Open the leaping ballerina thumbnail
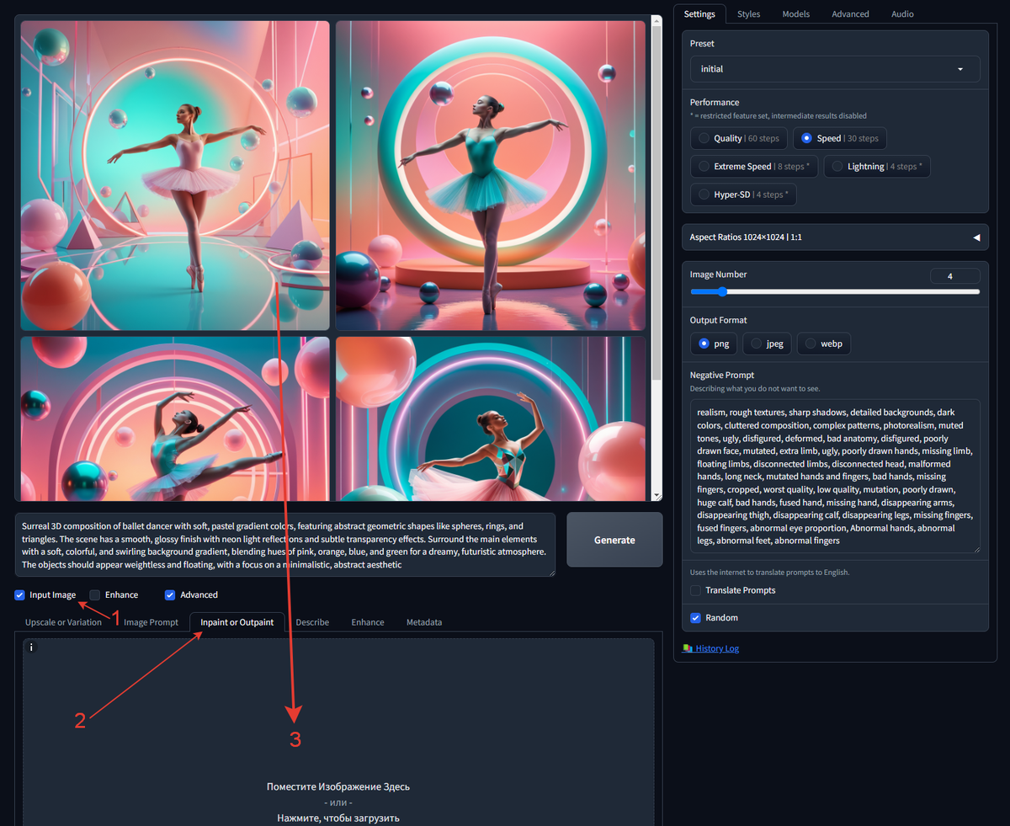The width and height of the screenshot is (1010, 826). tap(175, 418)
